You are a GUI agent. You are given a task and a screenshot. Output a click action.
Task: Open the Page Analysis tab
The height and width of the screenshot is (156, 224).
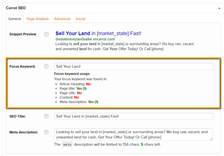tap(38, 19)
